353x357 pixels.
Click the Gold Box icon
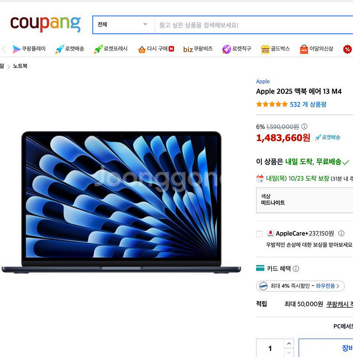click(x=265, y=49)
